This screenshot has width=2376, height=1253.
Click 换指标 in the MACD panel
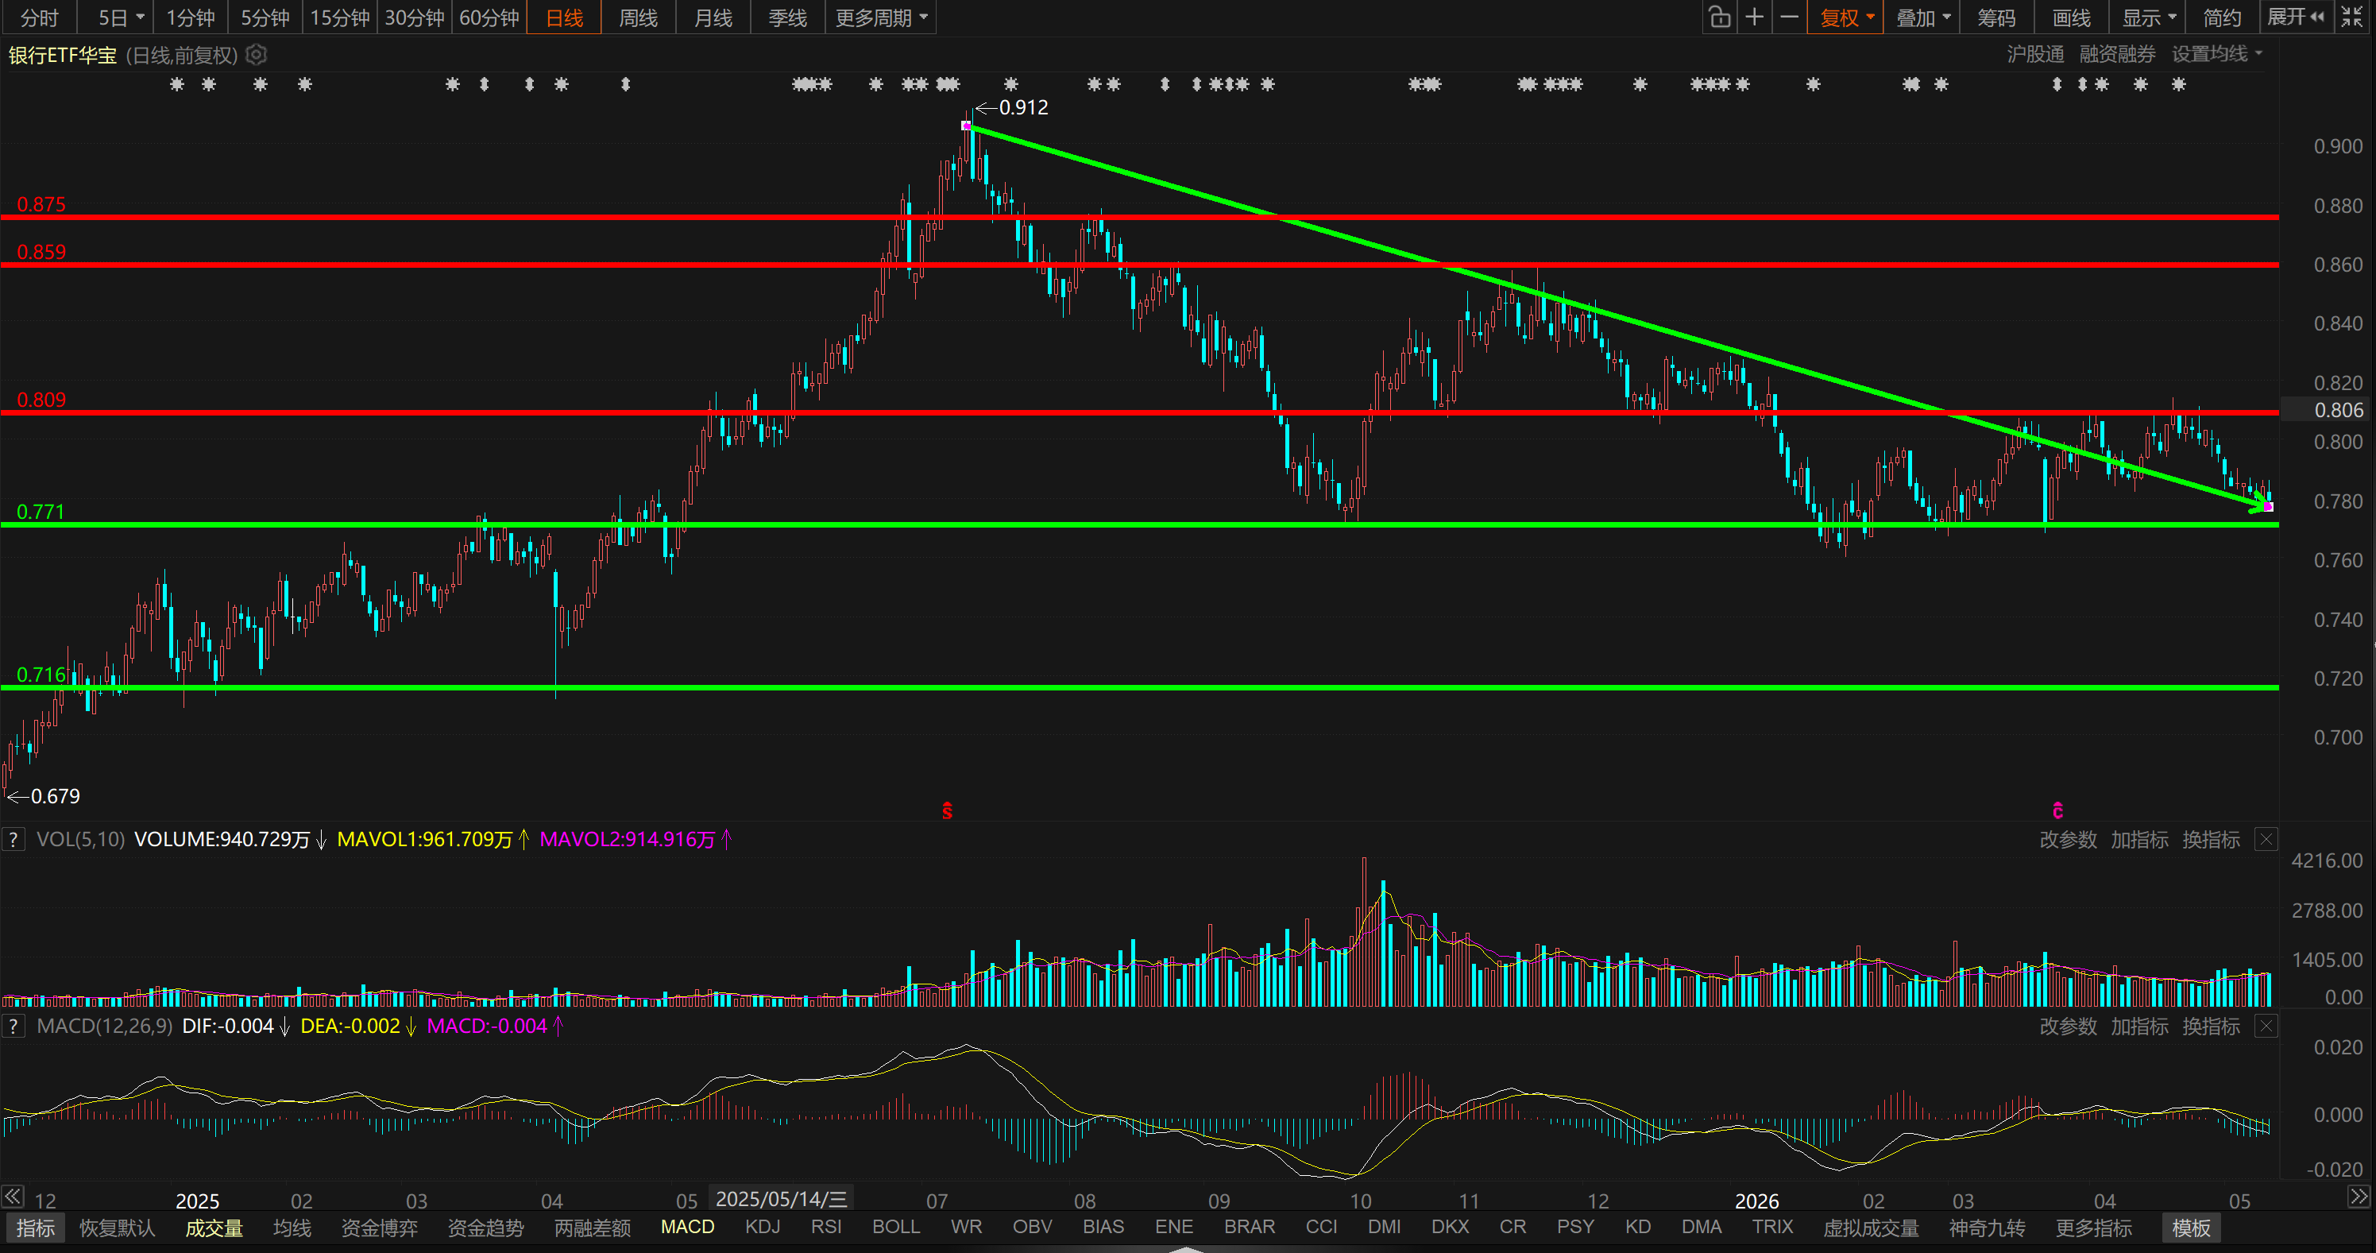coord(2211,1027)
